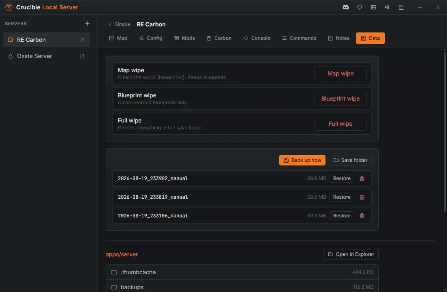Click backup name 2026-08-19_233106_manual
The height and width of the screenshot is (292, 447).
pyautogui.click(x=153, y=216)
